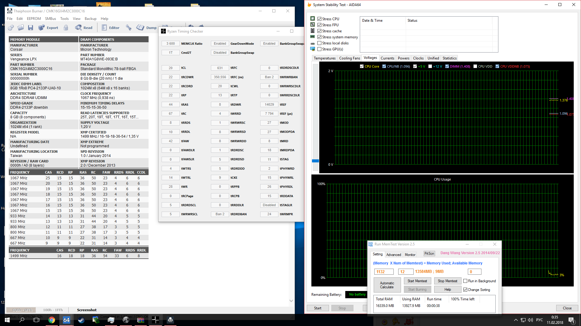This screenshot has height=326, width=581.
Task: Click the Read SPD toolbar button
Action: point(84,28)
